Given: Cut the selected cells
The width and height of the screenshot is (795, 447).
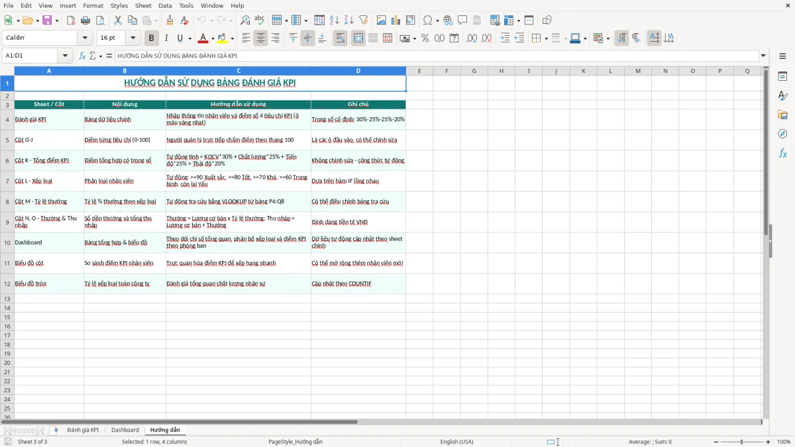Looking at the screenshot, I should click(x=118, y=21).
